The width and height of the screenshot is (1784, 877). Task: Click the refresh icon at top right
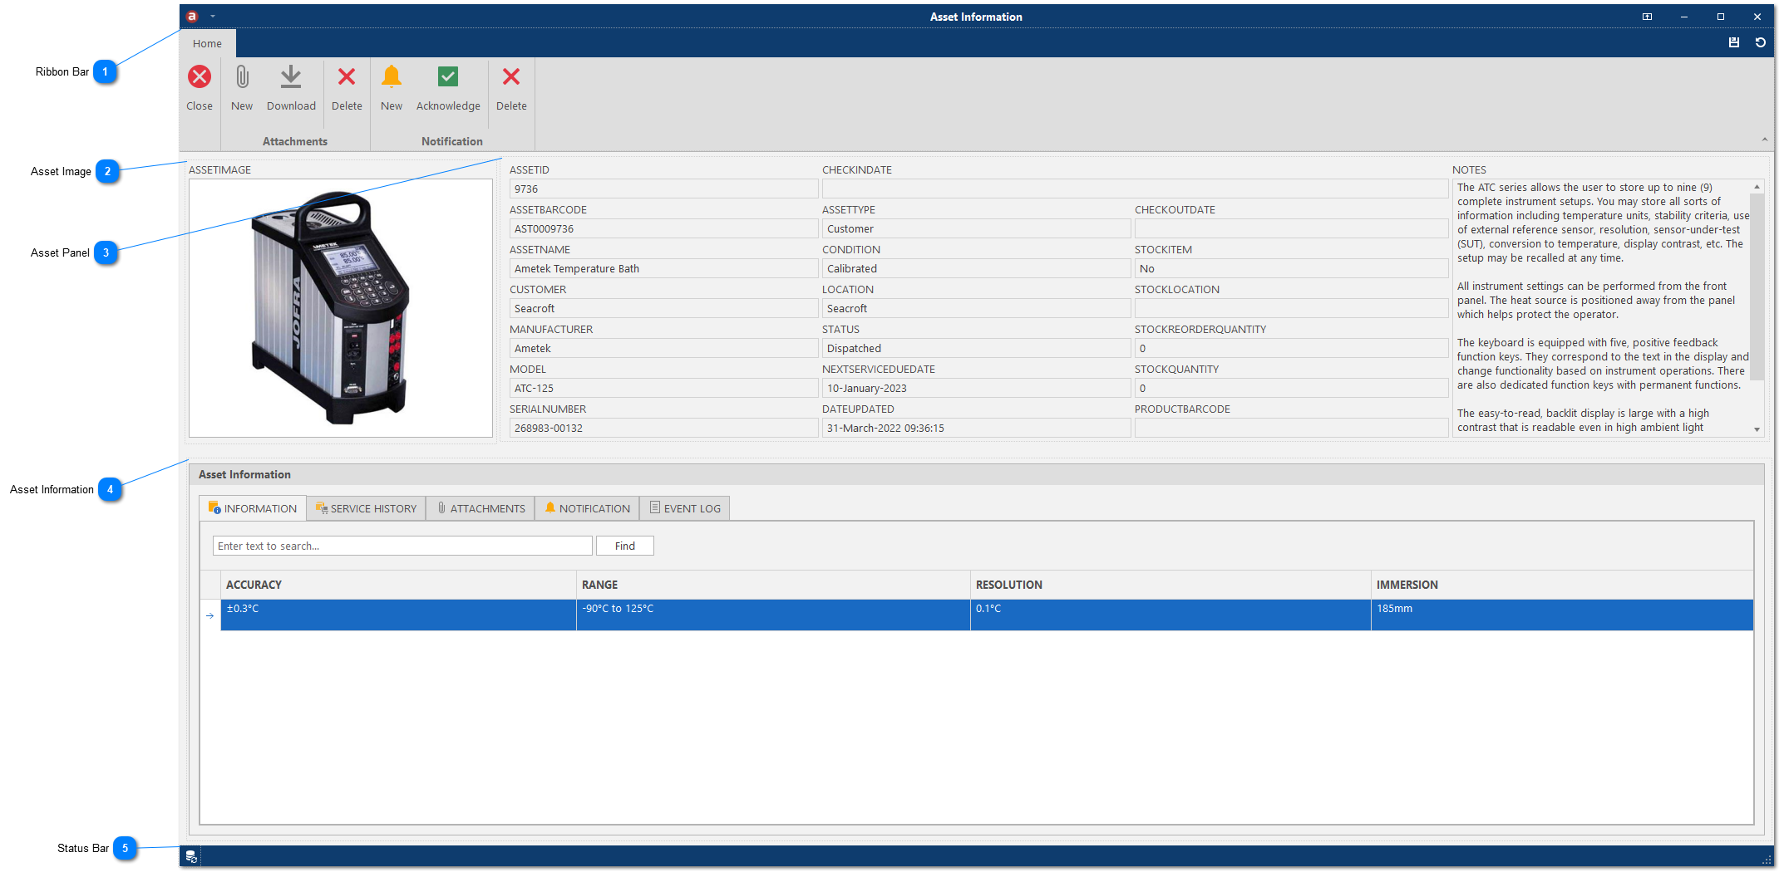tap(1761, 42)
